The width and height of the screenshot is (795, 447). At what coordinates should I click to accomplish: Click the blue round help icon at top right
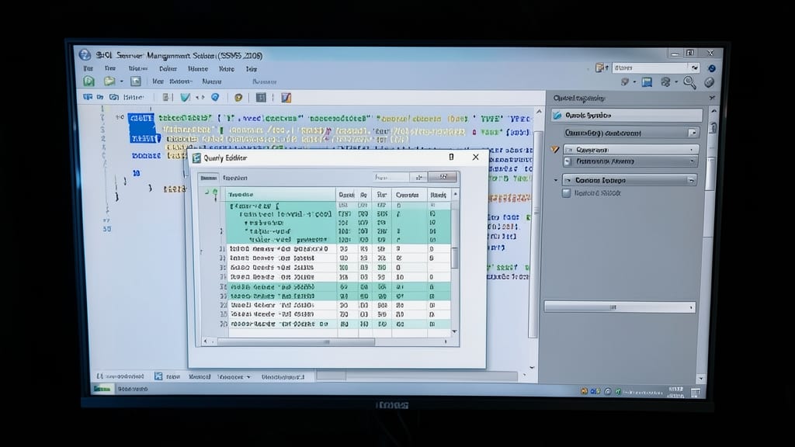click(712, 68)
